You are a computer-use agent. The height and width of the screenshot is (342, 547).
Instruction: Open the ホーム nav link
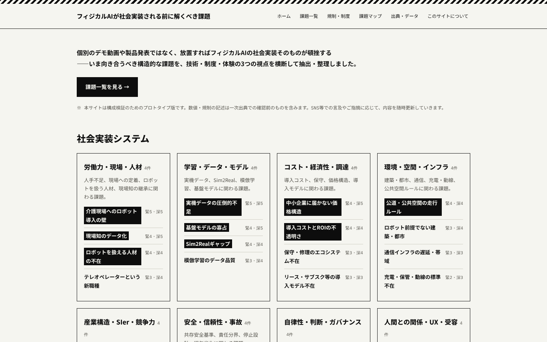pyautogui.click(x=284, y=16)
